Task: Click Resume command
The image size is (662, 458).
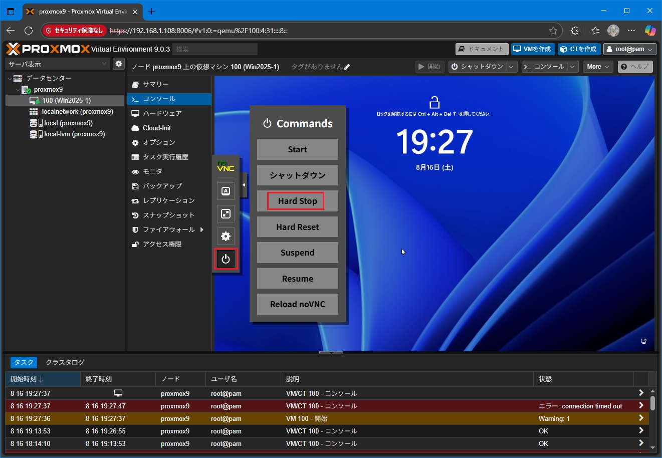Action: (x=298, y=279)
